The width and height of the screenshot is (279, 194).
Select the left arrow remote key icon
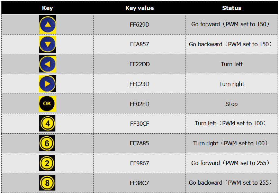pos(47,64)
